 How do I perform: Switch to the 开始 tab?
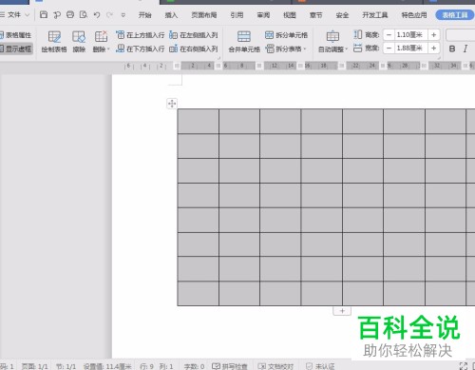tap(144, 15)
